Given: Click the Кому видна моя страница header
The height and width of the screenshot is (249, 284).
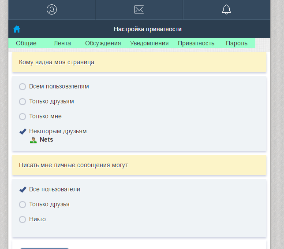Looking at the screenshot, I should click(139, 62).
